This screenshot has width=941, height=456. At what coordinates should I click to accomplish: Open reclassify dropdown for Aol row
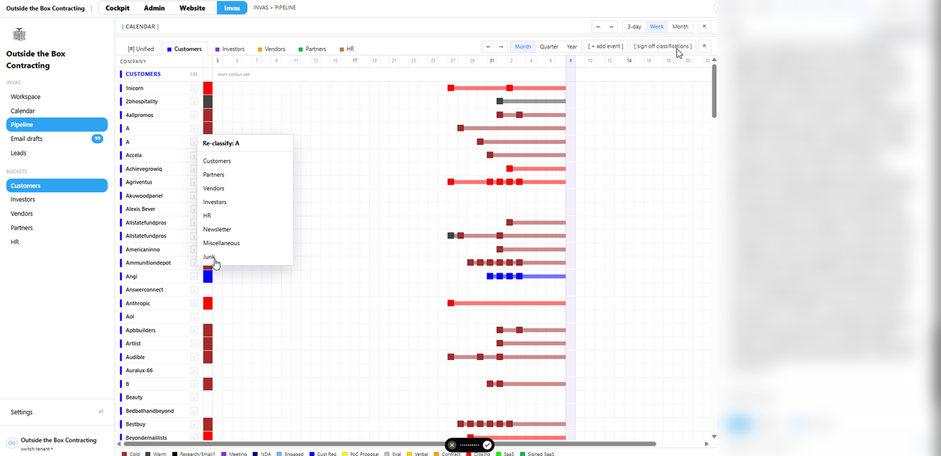[194, 316]
